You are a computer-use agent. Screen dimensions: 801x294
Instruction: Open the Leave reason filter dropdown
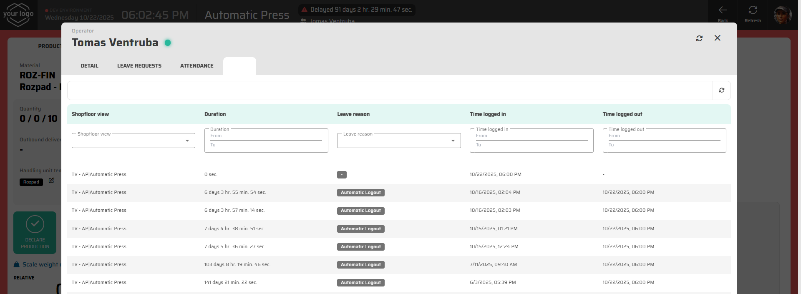click(x=453, y=141)
